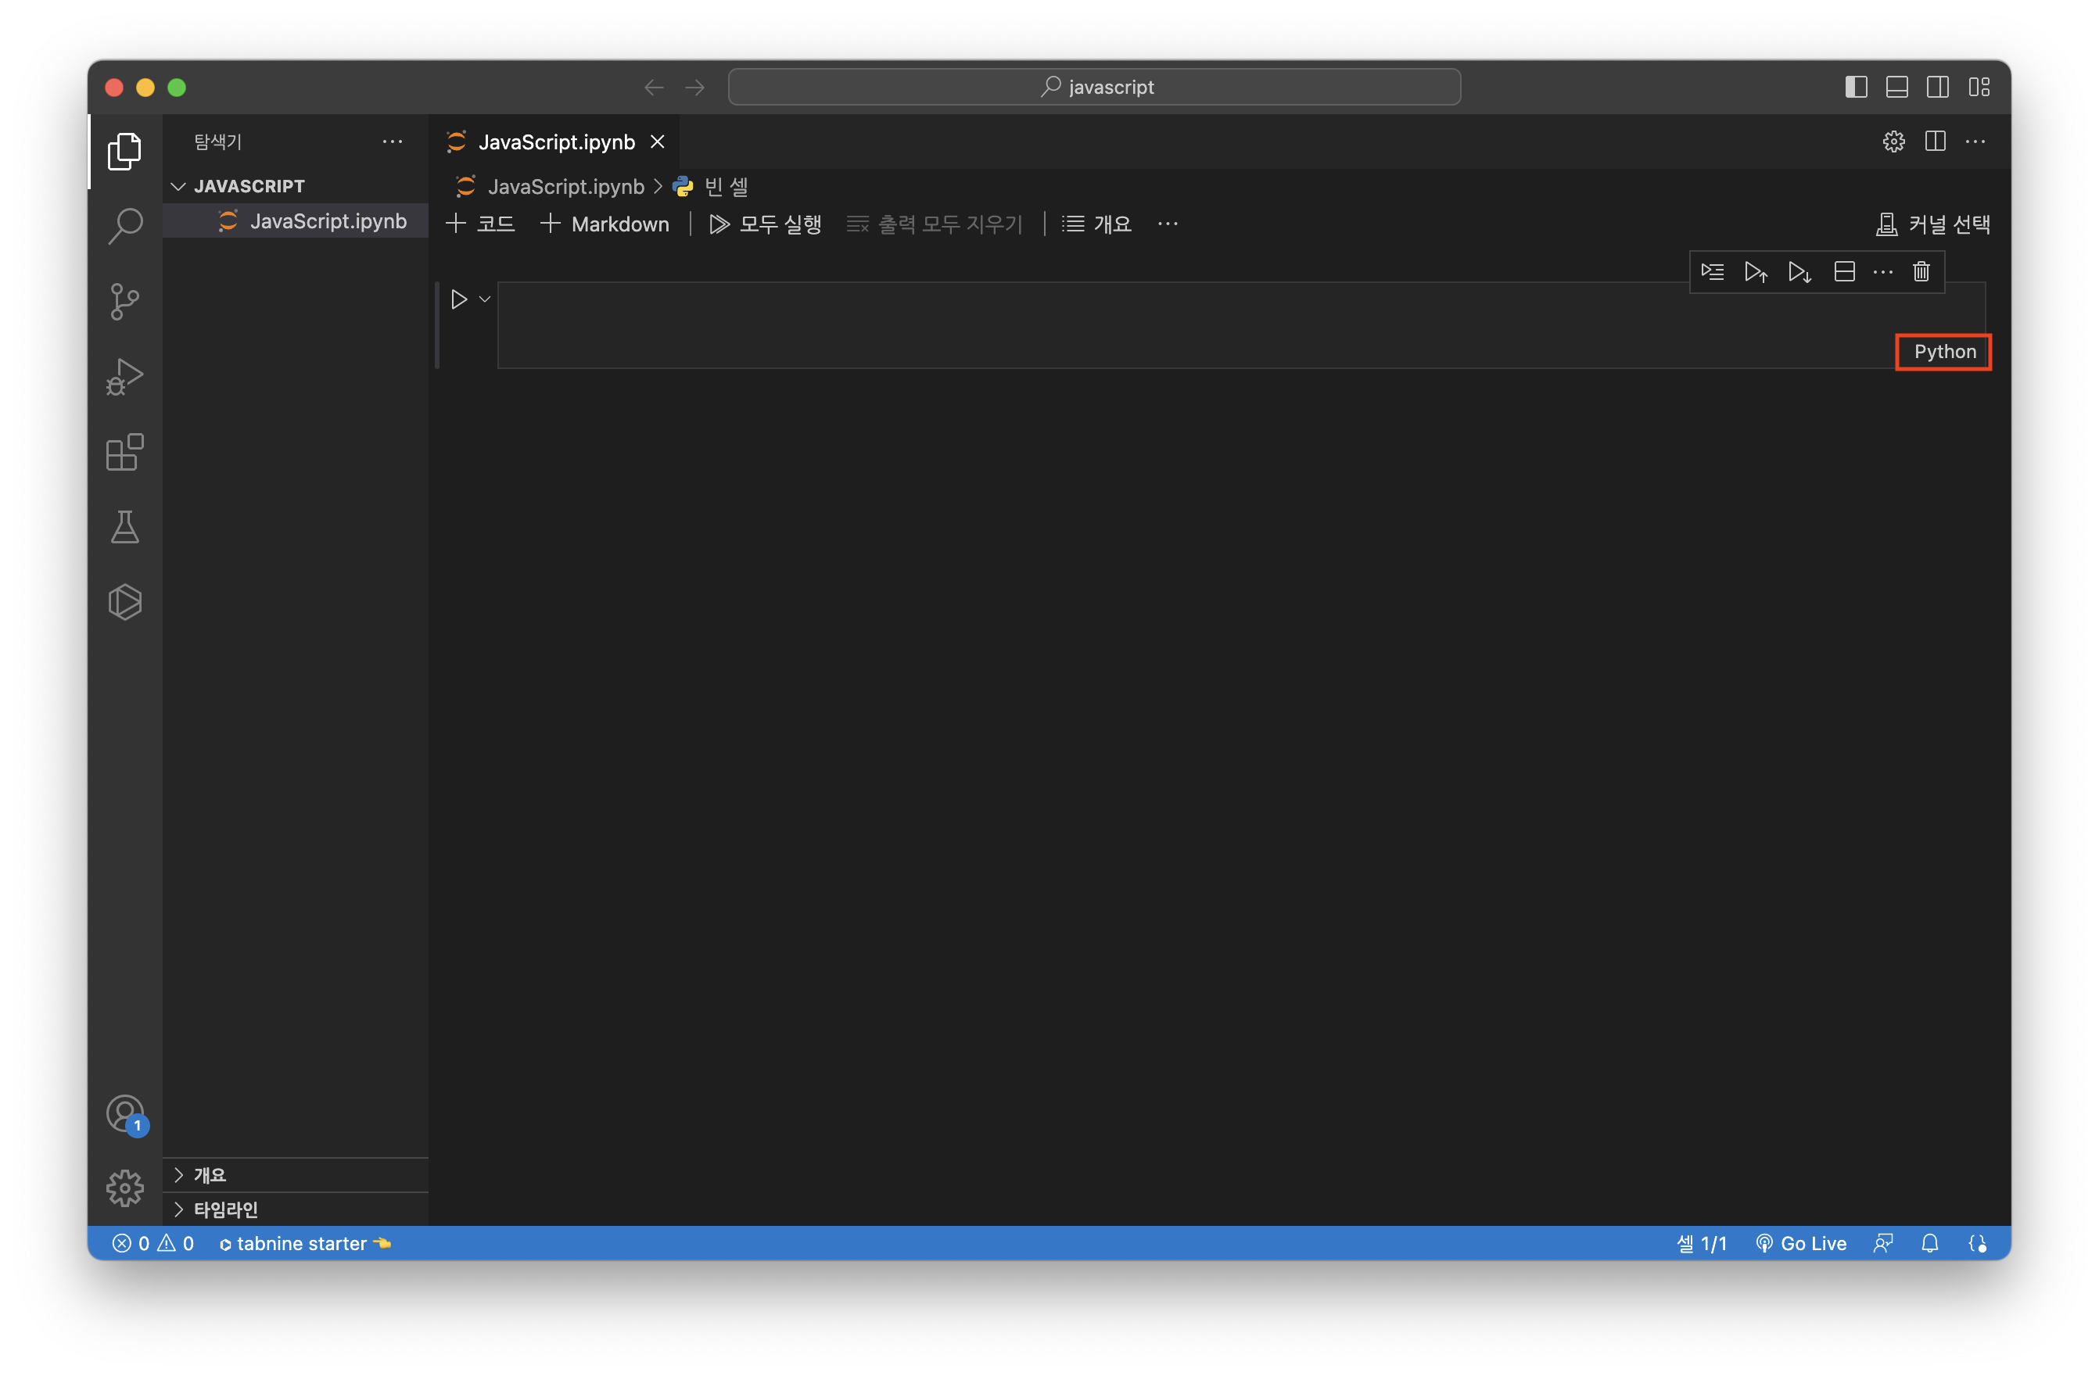
Task: Open run cell options dropdown arrow
Action: [x=485, y=299]
